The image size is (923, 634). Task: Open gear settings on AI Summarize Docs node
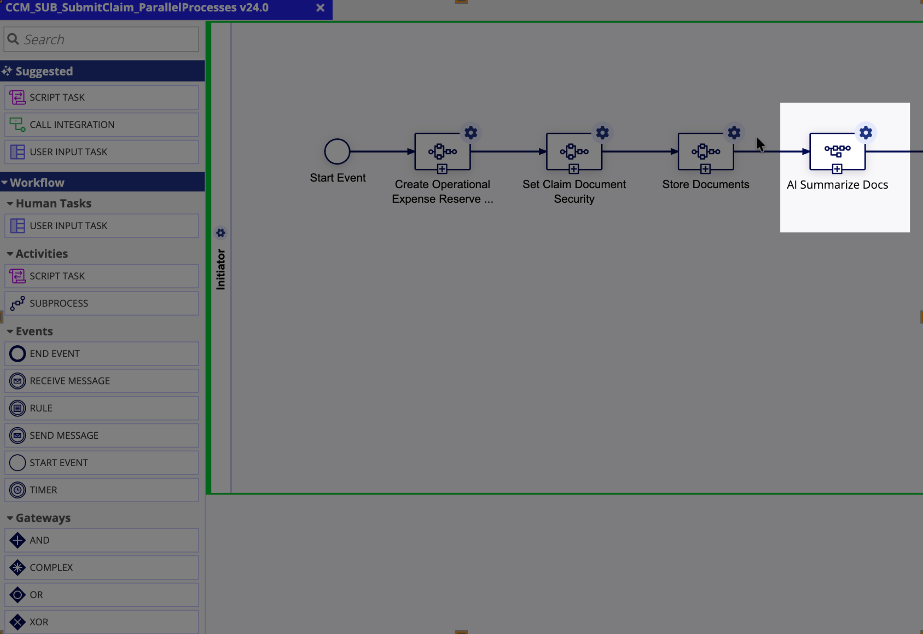pos(866,133)
